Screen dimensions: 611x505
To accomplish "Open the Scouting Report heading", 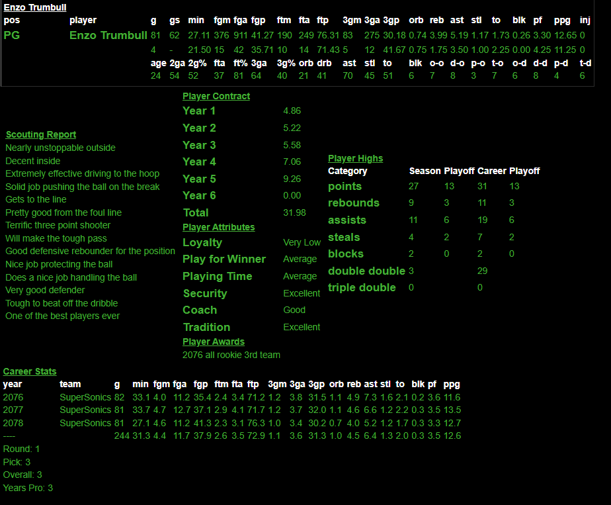I will click(x=41, y=134).
